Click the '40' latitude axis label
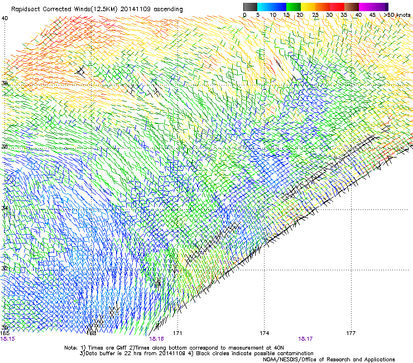 pos(4,18)
